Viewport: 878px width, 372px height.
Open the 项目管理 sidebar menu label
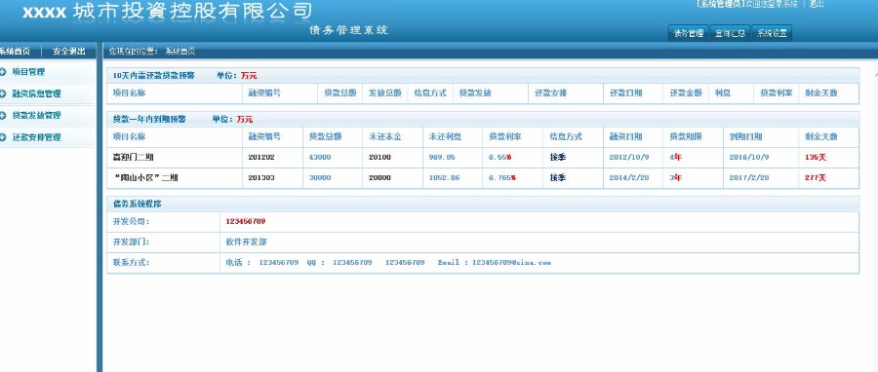pyautogui.click(x=28, y=72)
